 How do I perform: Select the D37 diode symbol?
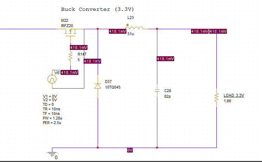pyautogui.click(x=98, y=86)
